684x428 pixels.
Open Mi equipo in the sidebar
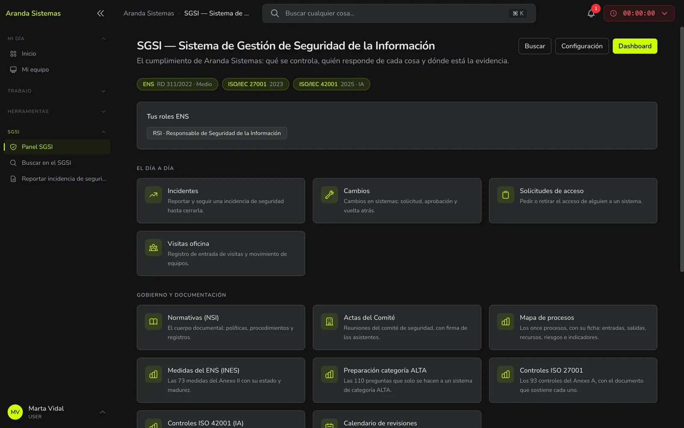pos(56,69)
